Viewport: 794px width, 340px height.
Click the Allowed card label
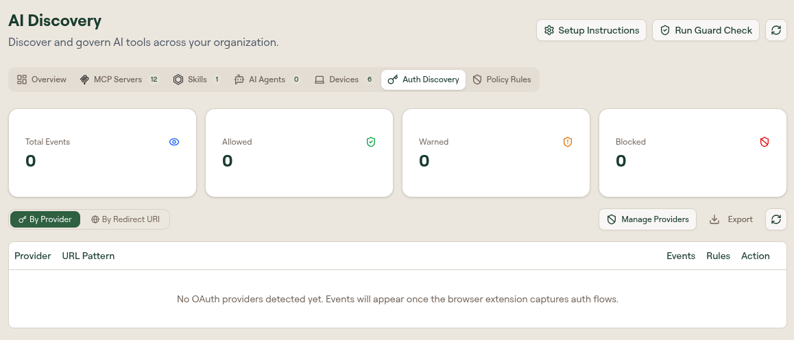[237, 142]
